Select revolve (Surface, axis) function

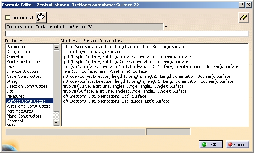(124, 91)
